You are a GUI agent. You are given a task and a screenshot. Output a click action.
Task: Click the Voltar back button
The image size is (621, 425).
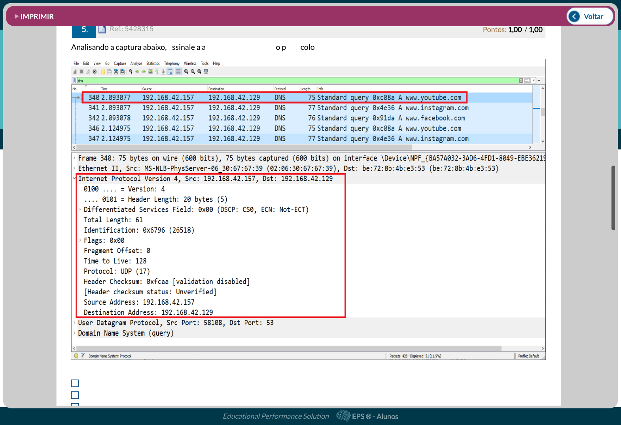point(589,17)
